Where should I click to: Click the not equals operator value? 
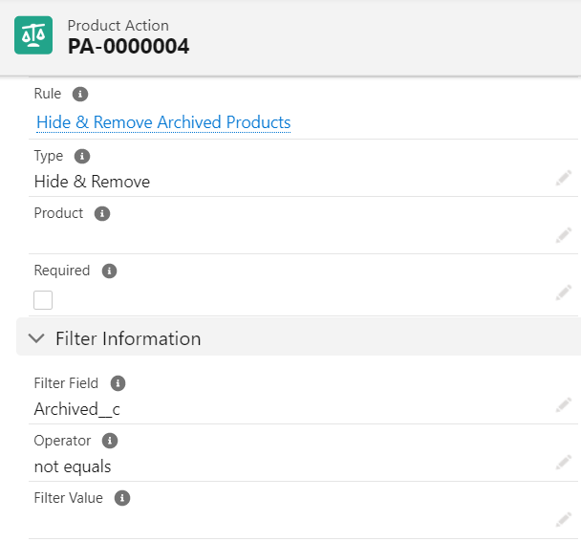pos(73,466)
